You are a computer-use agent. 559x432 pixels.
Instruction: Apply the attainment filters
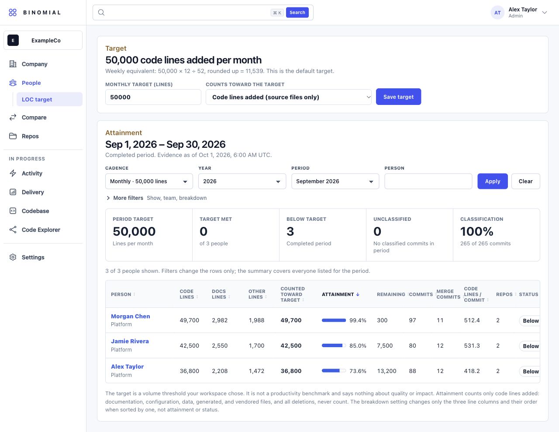493,181
